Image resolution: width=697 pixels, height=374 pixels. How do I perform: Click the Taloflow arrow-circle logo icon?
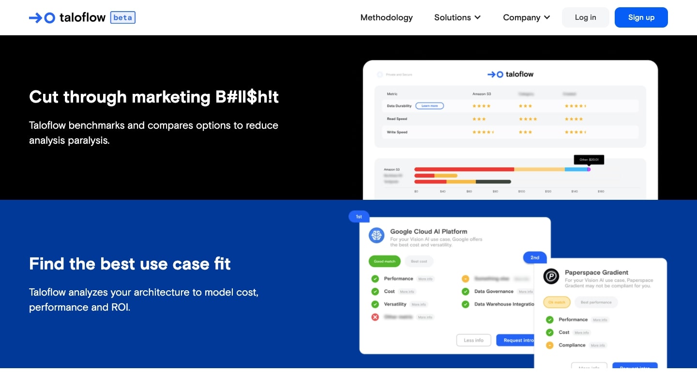pyautogui.click(x=42, y=18)
